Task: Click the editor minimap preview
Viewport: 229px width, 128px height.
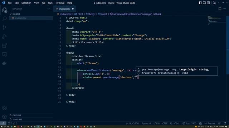Action: pos(216,20)
